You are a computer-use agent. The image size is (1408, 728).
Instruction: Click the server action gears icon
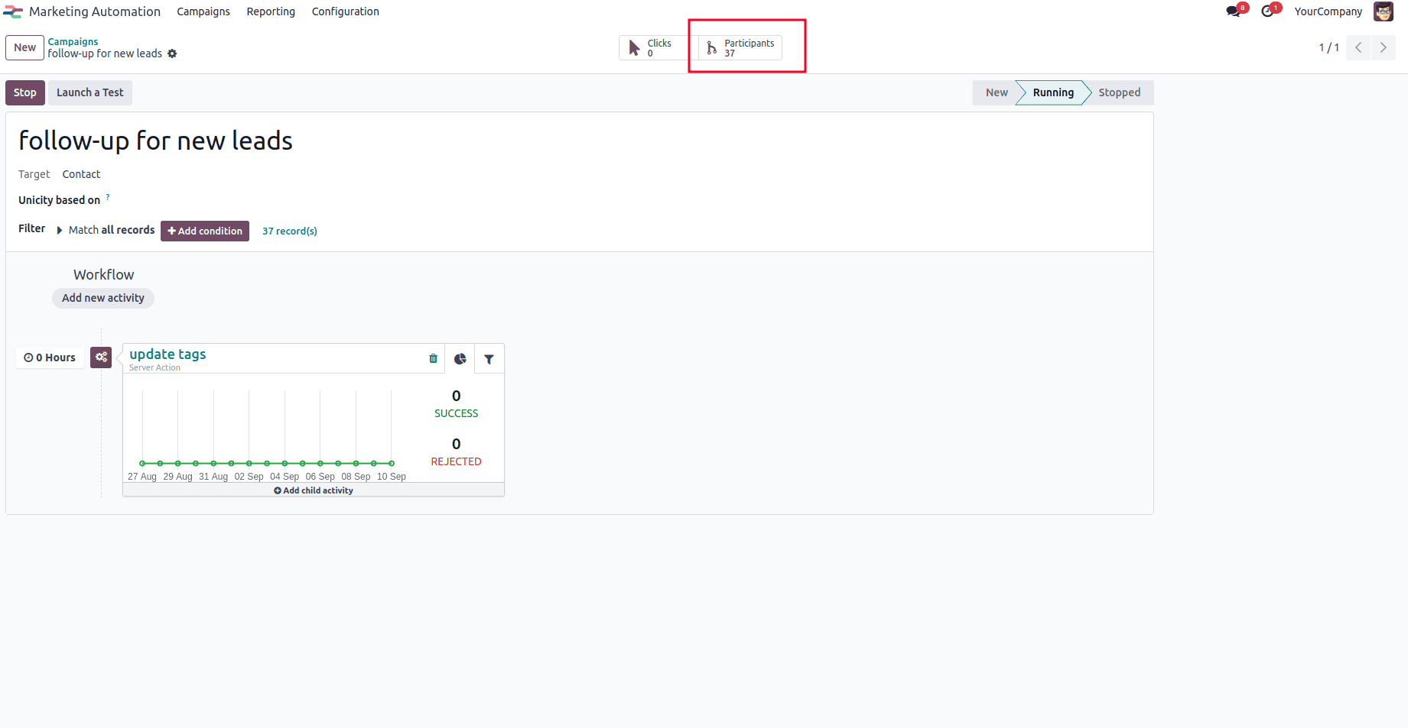point(101,358)
